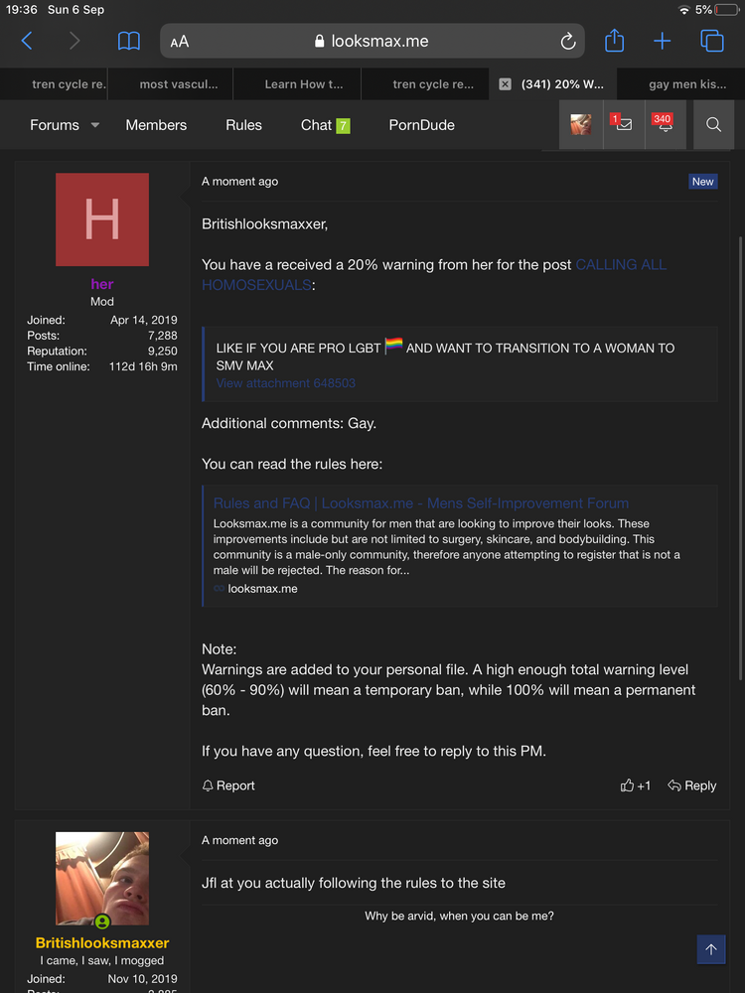Open the inbox envelope icon
This screenshot has width=745, height=993.
[623, 125]
